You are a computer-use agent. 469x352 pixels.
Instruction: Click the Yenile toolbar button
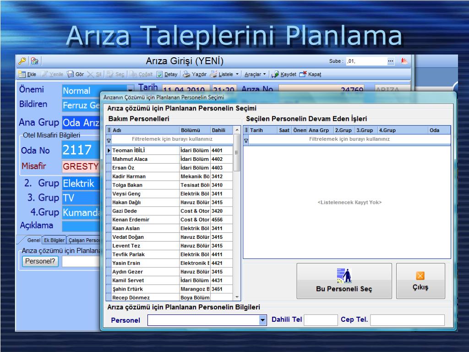tap(52, 74)
